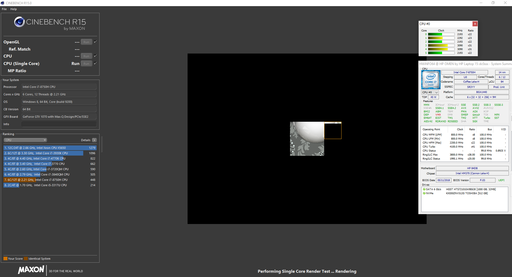Select the CB Version '64 Bit' field
Viewport: 512px width, 277px height.
click(x=59, y=109)
